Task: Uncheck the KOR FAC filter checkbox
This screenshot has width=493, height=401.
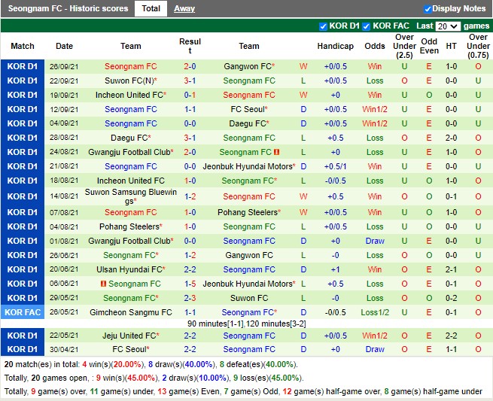Action: [367, 26]
